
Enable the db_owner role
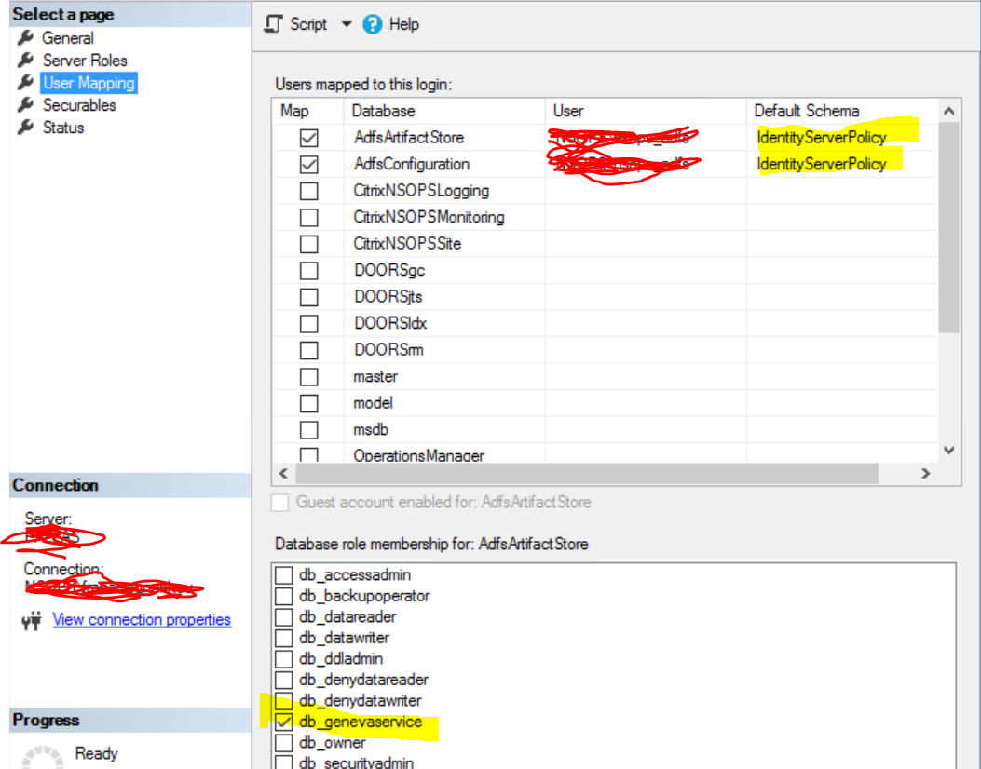pyautogui.click(x=284, y=743)
